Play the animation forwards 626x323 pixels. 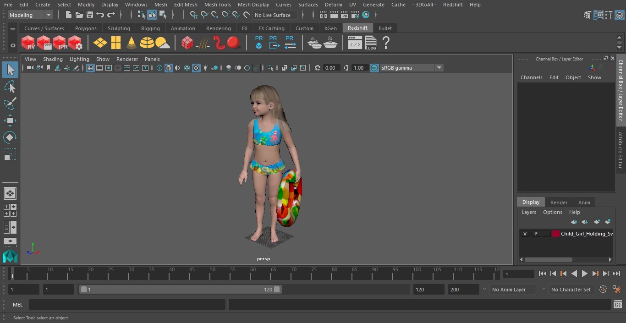[x=584, y=274]
